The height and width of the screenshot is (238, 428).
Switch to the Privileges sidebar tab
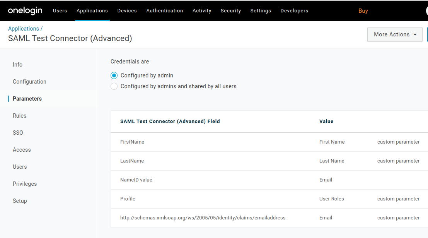pyautogui.click(x=25, y=183)
